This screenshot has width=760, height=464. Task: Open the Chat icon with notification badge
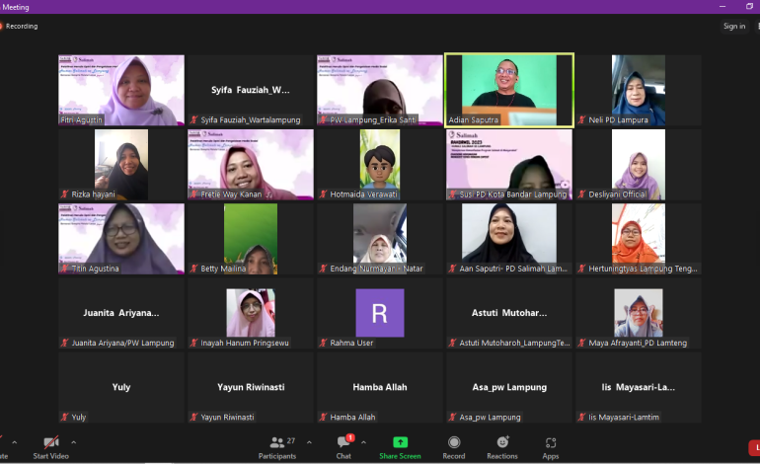tap(345, 440)
